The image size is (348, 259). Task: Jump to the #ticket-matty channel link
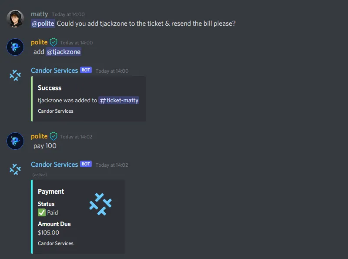point(119,101)
